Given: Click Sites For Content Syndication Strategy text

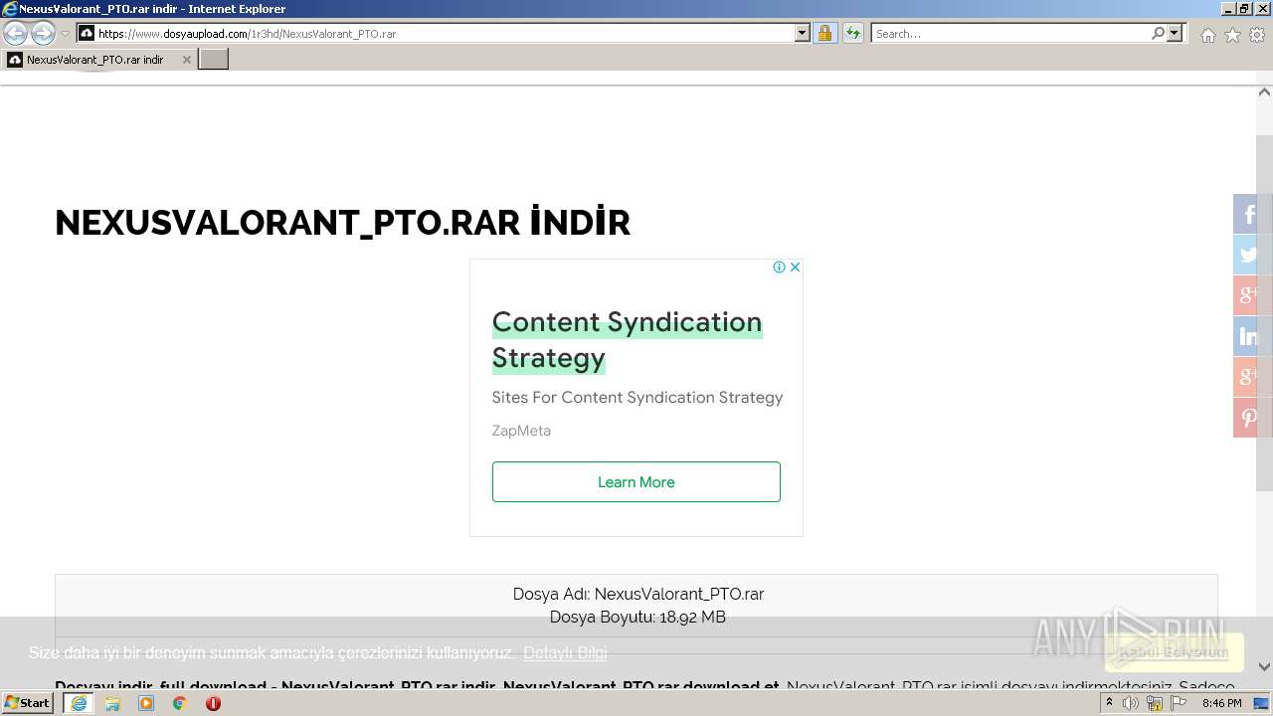Looking at the screenshot, I should tap(637, 397).
